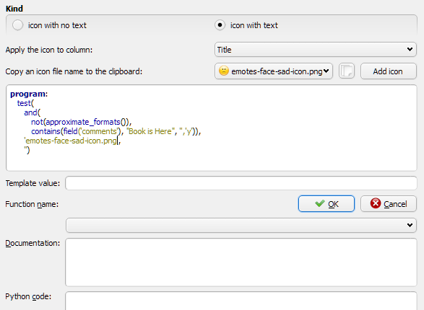Click the Python code text area
Screen dimensions: 424x310
(241, 301)
